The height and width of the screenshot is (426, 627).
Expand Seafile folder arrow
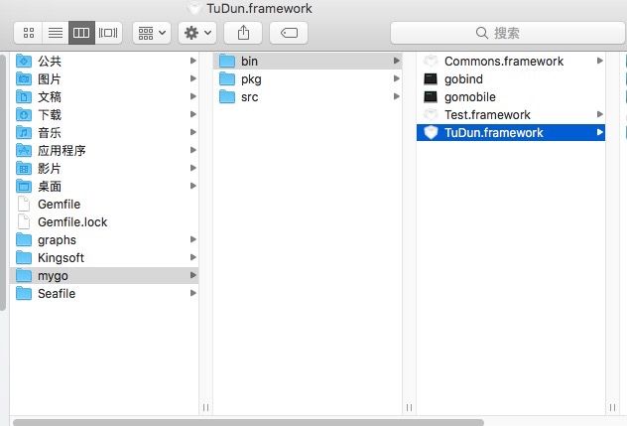pyautogui.click(x=193, y=293)
